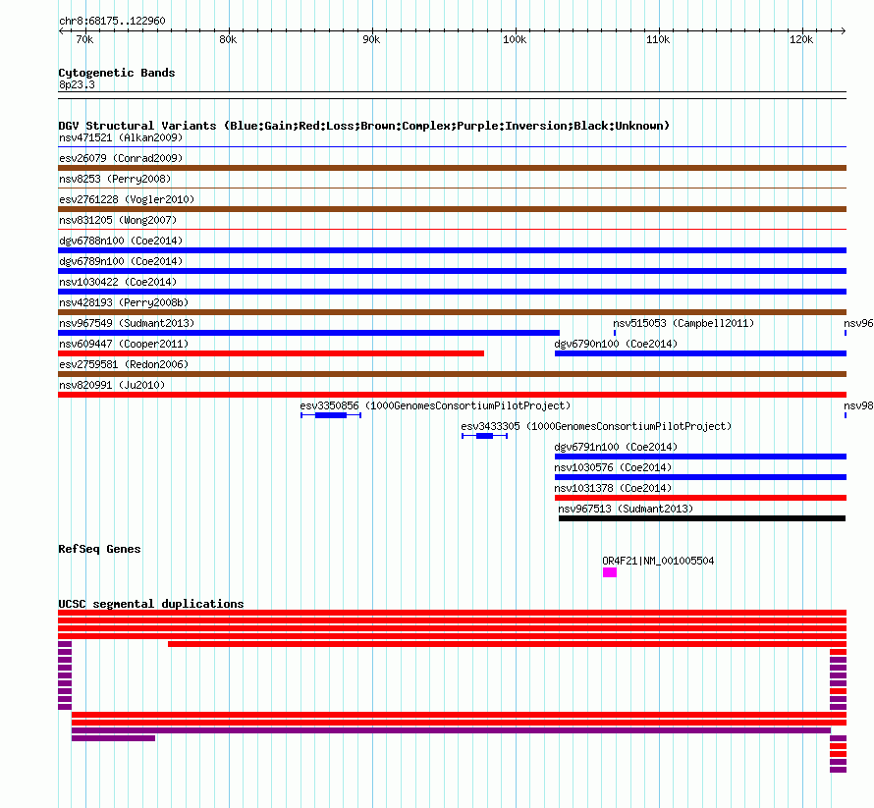Image resolution: width=874 pixels, height=808 pixels.
Task: Click the red duplication bar starting near 76k
Action: click(x=508, y=644)
